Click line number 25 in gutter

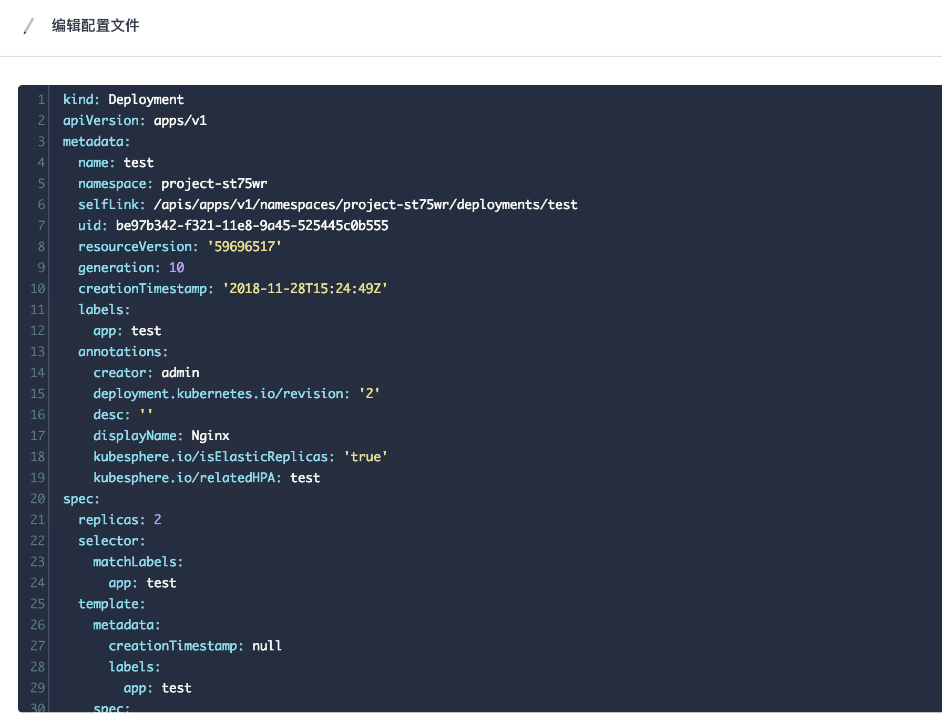tap(37, 604)
